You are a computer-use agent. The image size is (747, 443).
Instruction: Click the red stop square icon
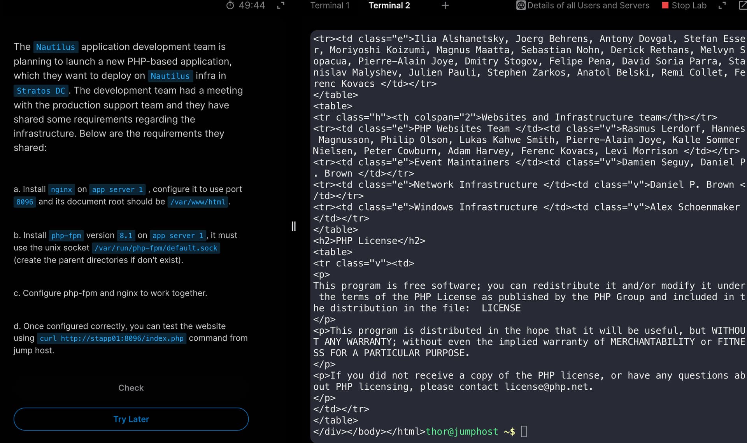pyautogui.click(x=665, y=5)
